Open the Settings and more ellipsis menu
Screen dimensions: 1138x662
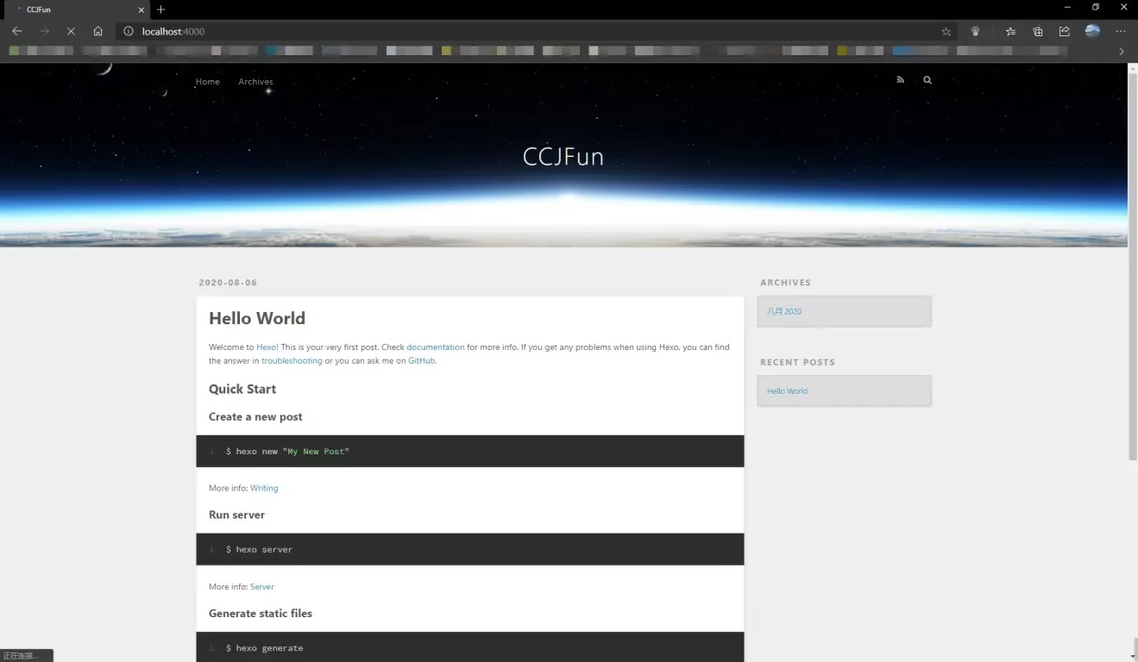pos(1121,31)
